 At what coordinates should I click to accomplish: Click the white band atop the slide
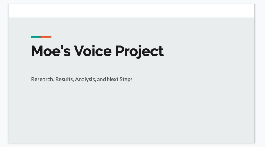132,11
